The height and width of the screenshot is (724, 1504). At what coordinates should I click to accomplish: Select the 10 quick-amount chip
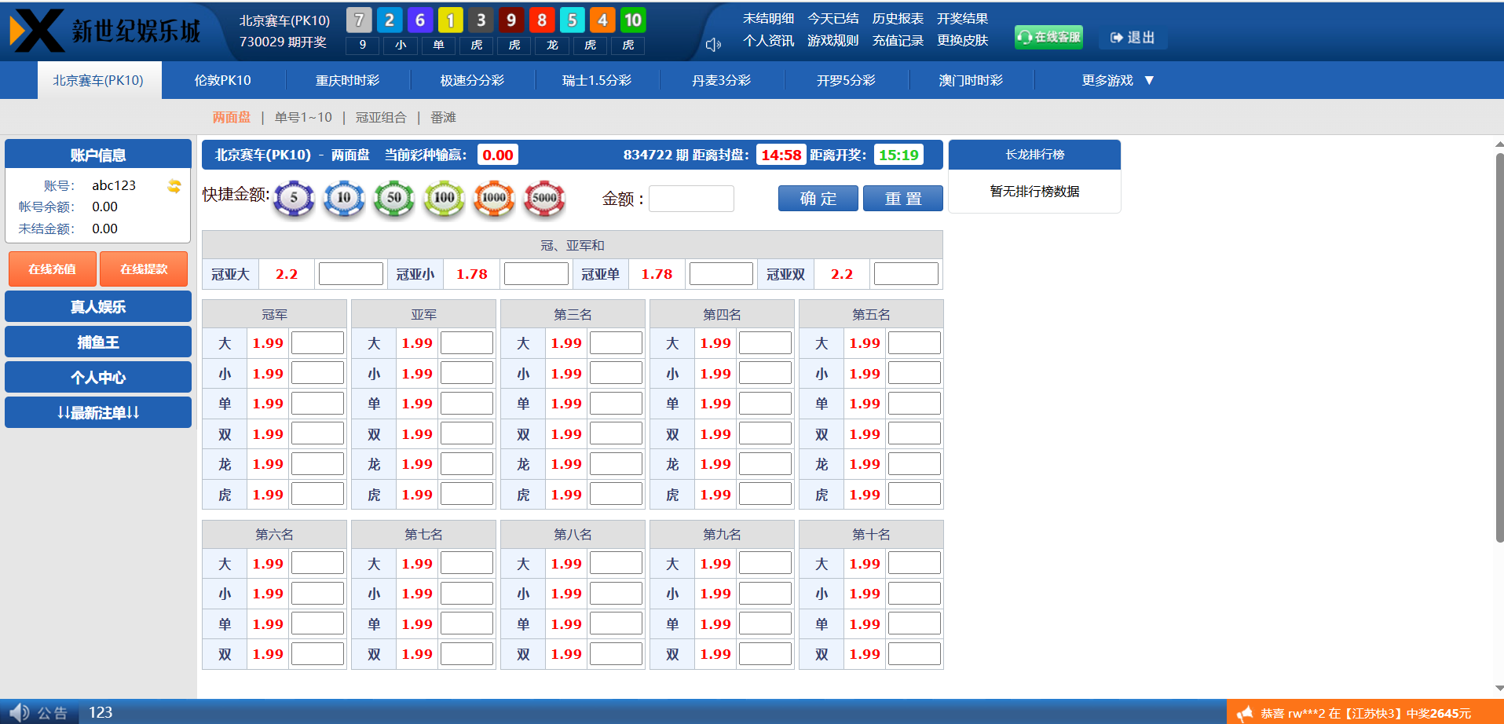pyautogui.click(x=344, y=198)
